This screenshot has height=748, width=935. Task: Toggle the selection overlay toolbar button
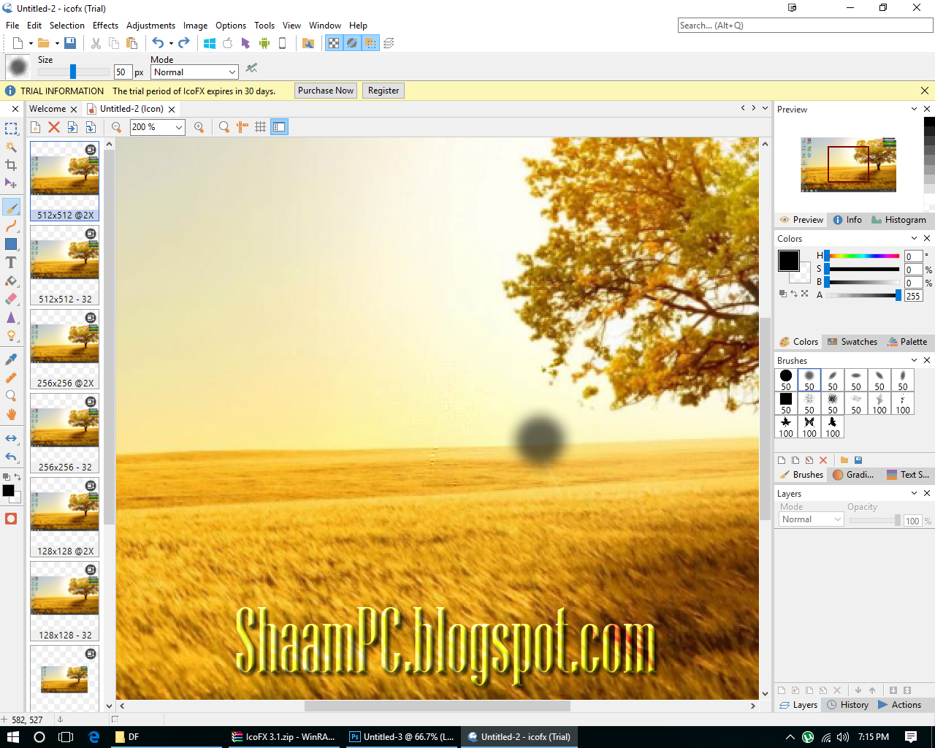click(371, 43)
